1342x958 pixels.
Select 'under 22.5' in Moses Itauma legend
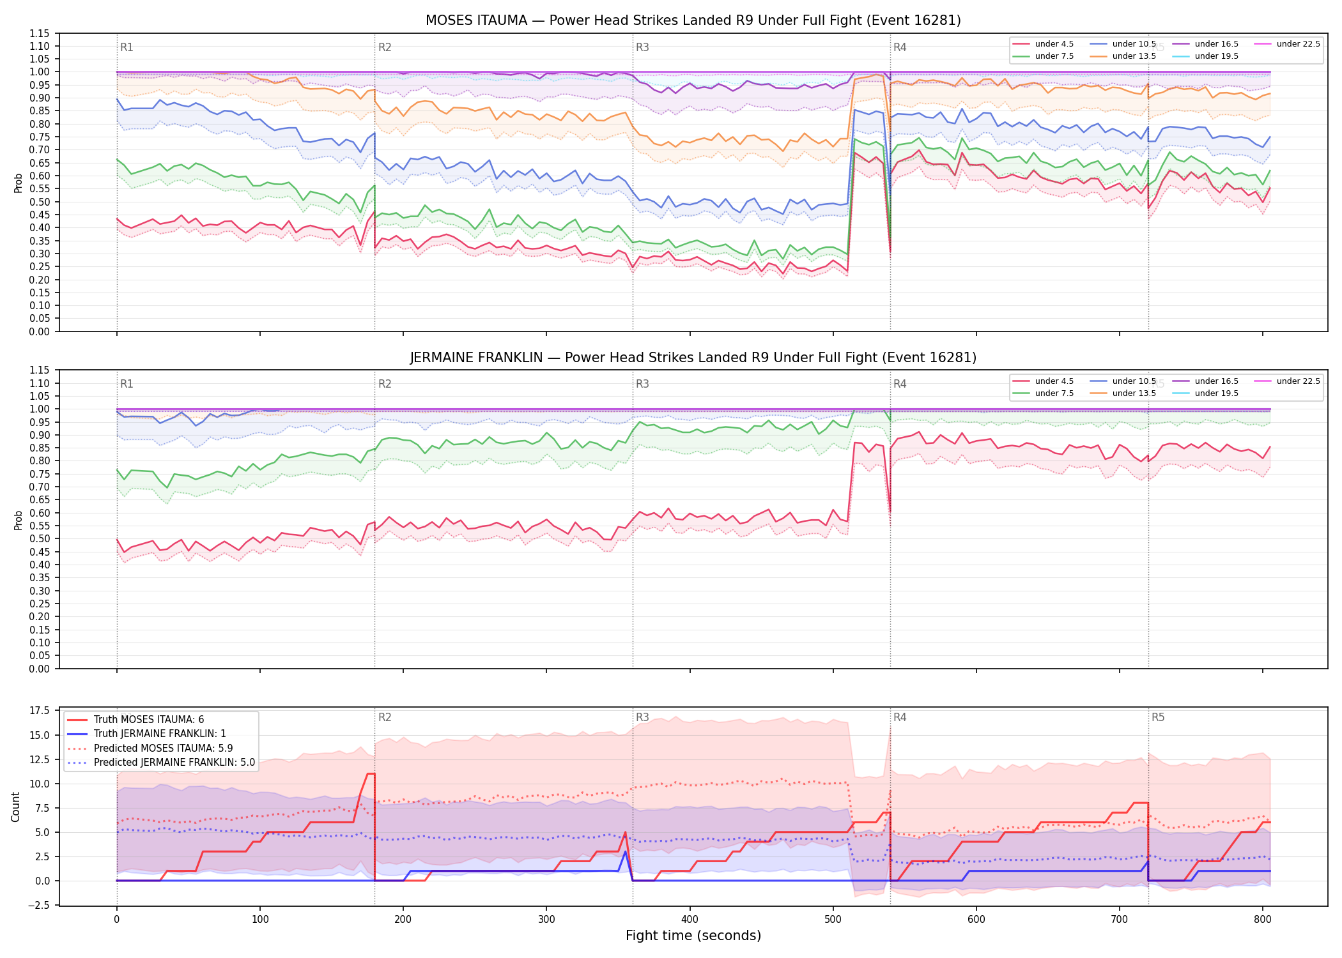tap(1288, 44)
